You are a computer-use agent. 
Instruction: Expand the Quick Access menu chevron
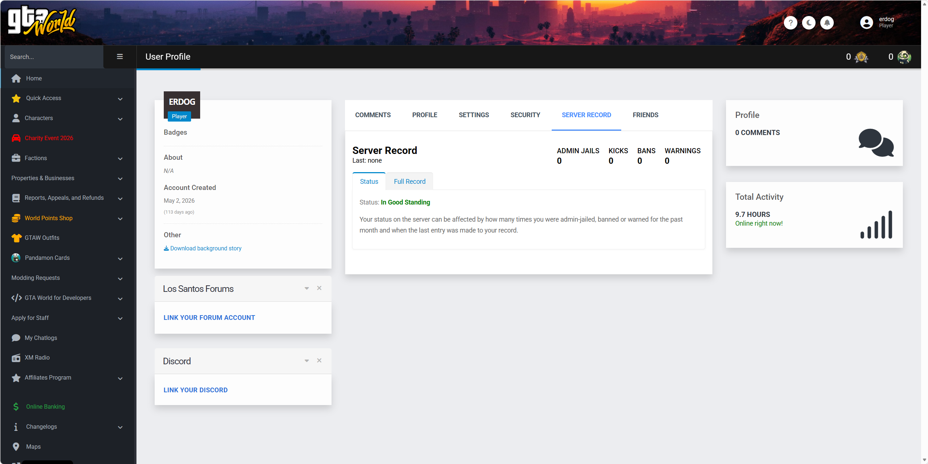pos(120,99)
